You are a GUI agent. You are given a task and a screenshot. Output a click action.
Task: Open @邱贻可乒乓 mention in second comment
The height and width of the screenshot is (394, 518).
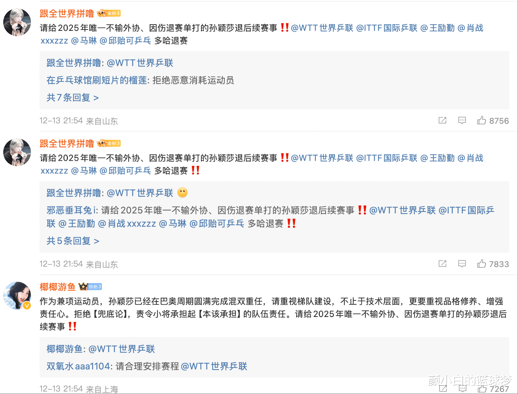click(125, 171)
